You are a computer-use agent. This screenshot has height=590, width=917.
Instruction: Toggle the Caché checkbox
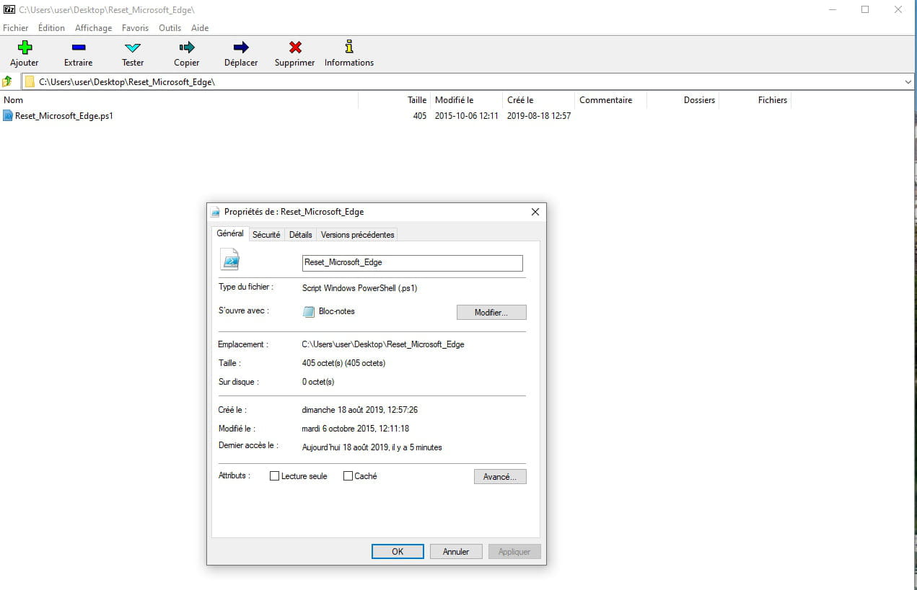click(348, 476)
